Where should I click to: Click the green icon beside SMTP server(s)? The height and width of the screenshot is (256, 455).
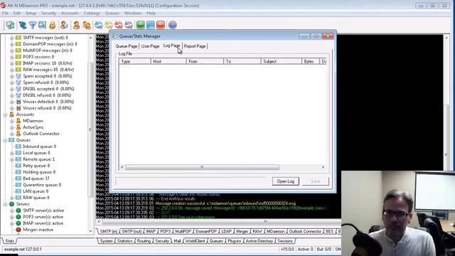point(18,210)
